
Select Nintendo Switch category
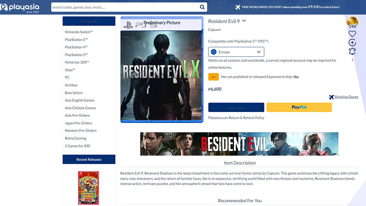pyautogui.click(x=79, y=32)
